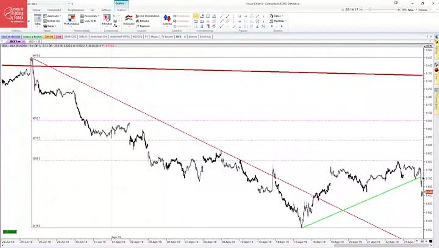
Task: Open the Minutos compression button
Action: [107, 20]
